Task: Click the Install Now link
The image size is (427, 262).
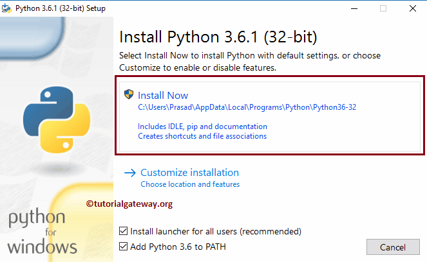Action: point(163,95)
